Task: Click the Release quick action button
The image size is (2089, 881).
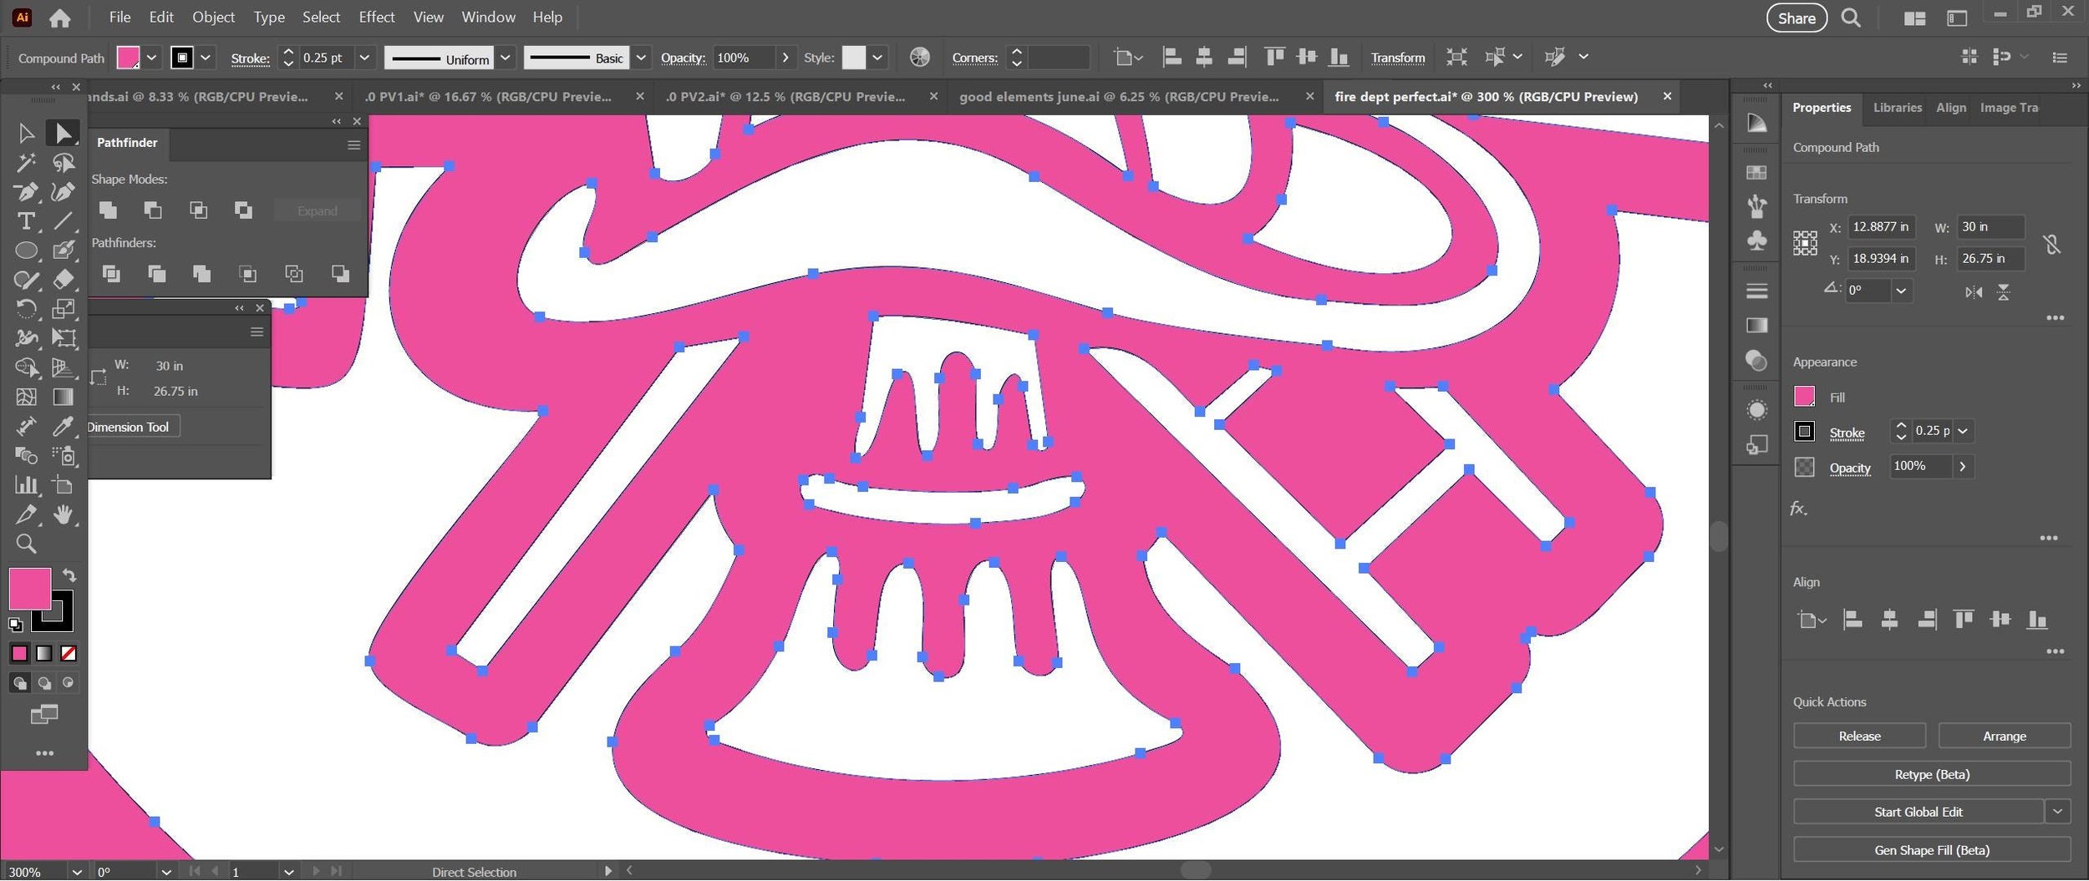Action: click(x=1859, y=736)
